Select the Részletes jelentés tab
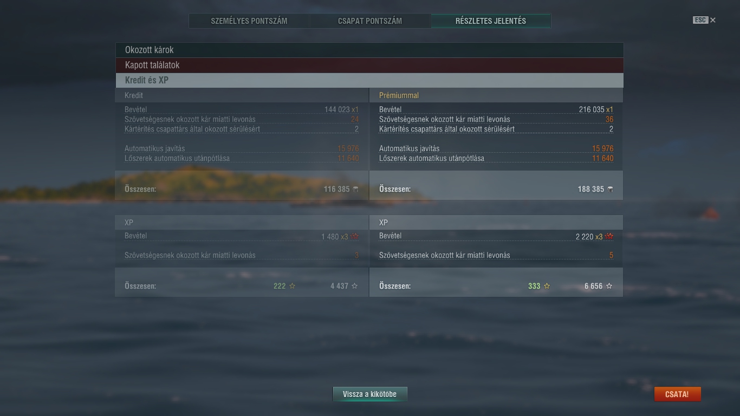This screenshot has width=740, height=416. [491, 21]
